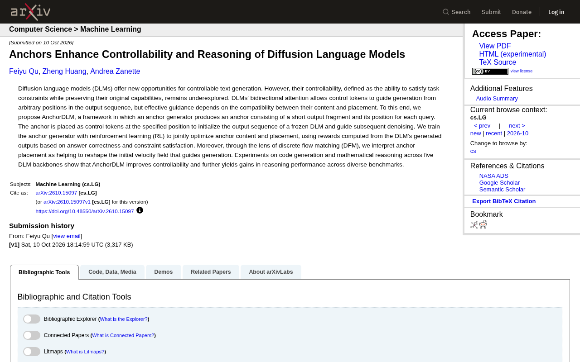Bookmark paper with BibSonomy icon
Image resolution: width=580 pixels, height=362 pixels.
point(474,224)
